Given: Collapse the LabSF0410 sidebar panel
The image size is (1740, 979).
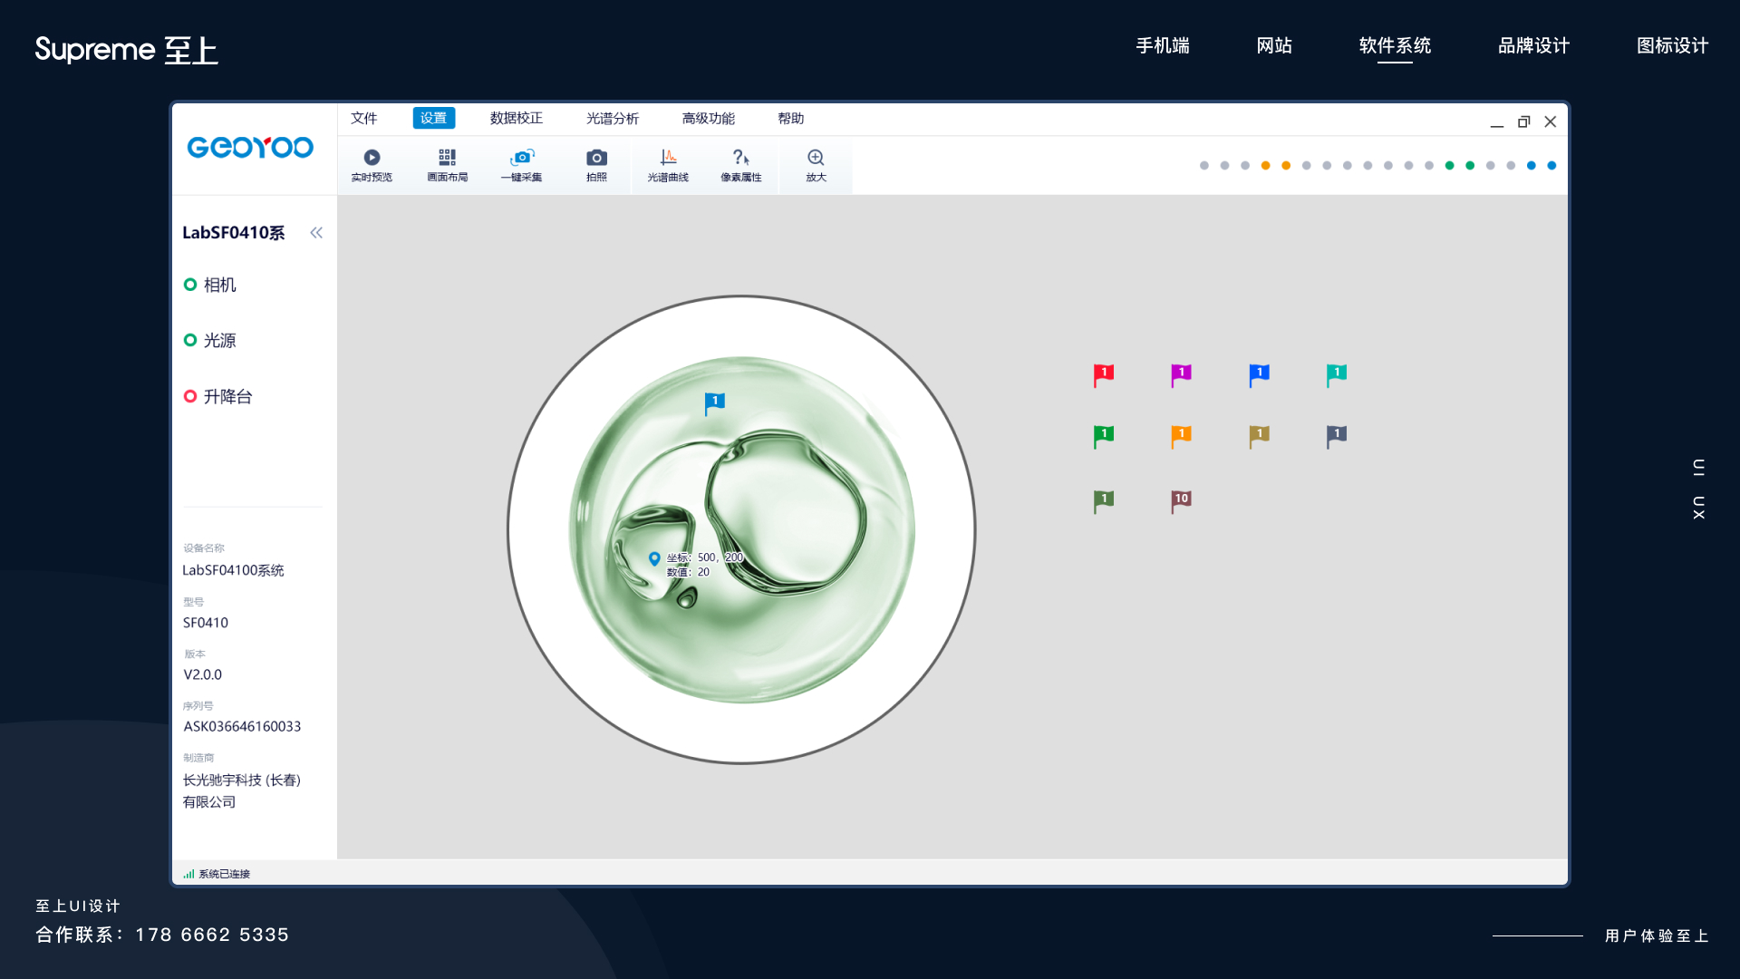Looking at the screenshot, I should (x=316, y=233).
